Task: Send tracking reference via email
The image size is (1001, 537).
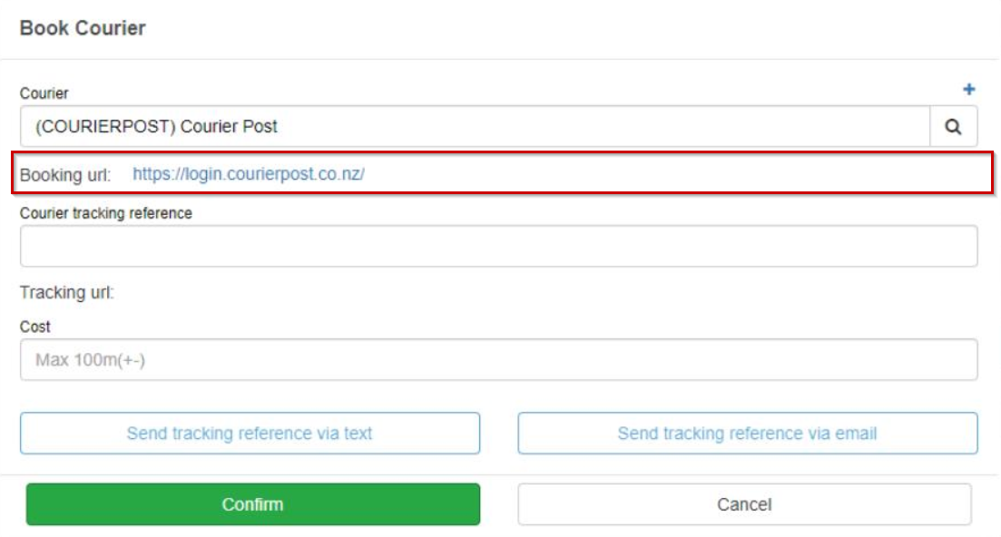Action: [x=748, y=433]
